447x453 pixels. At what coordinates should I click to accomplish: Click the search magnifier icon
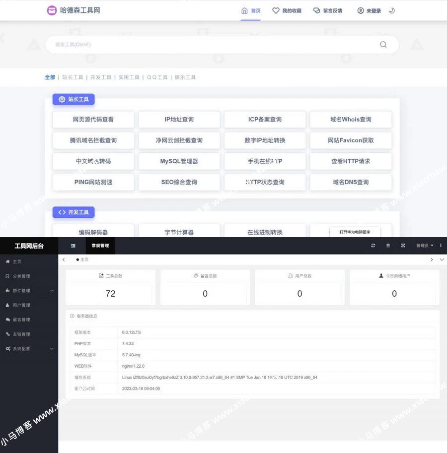click(383, 45)
